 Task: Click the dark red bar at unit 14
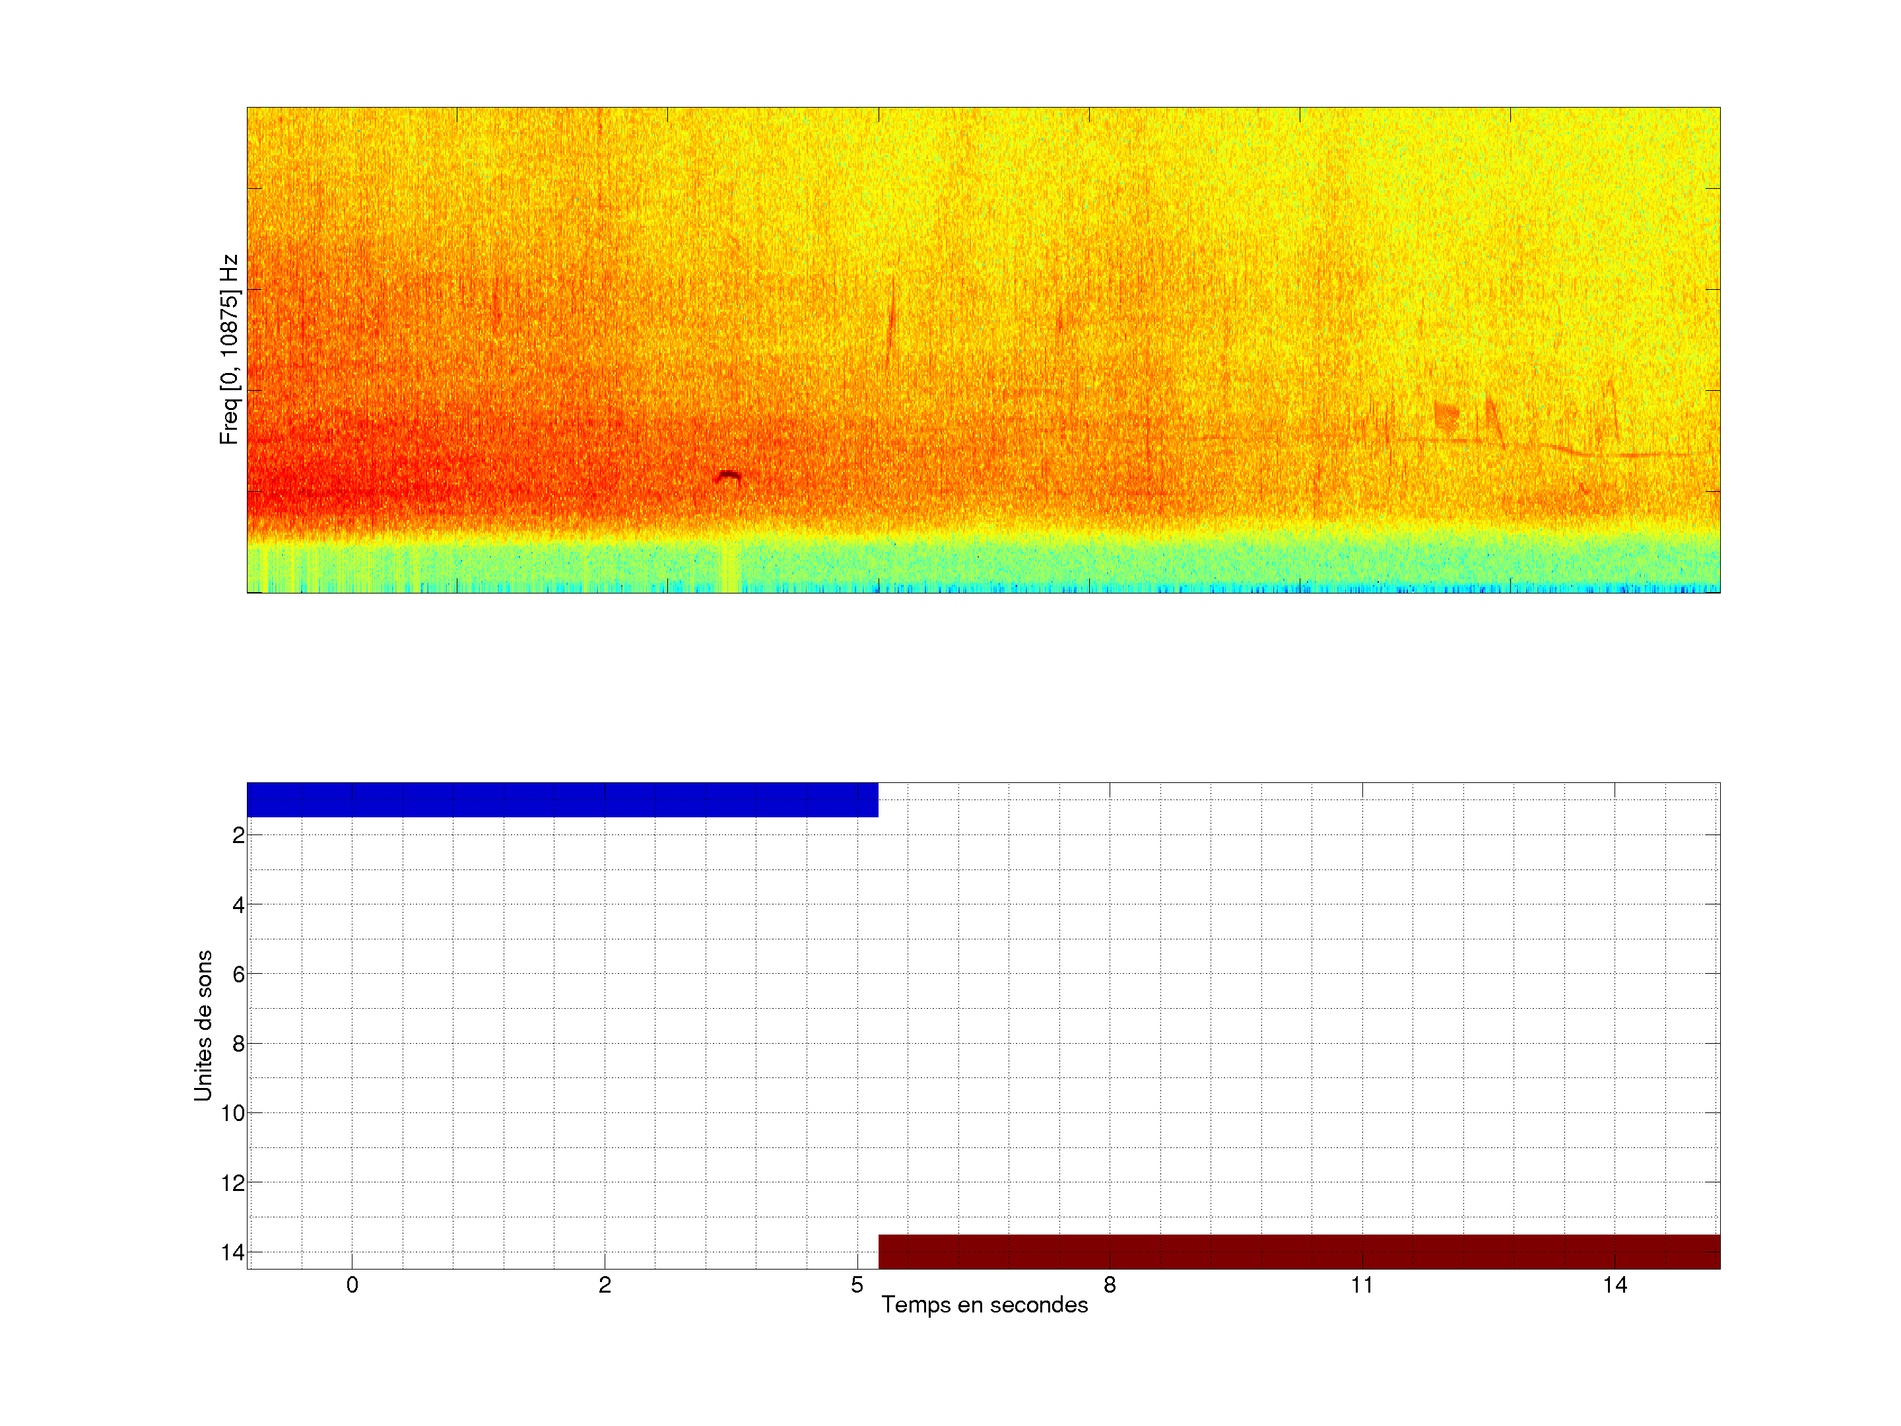1298,1252
